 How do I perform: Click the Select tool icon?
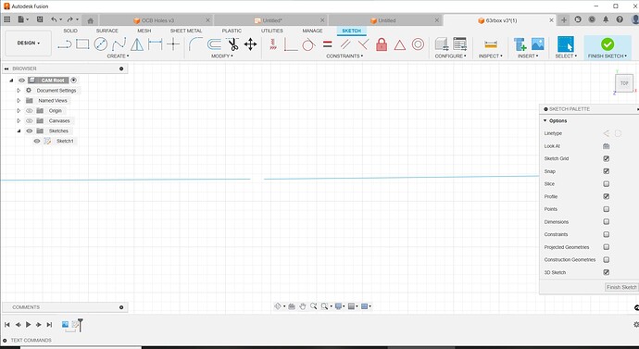(566, 44)
